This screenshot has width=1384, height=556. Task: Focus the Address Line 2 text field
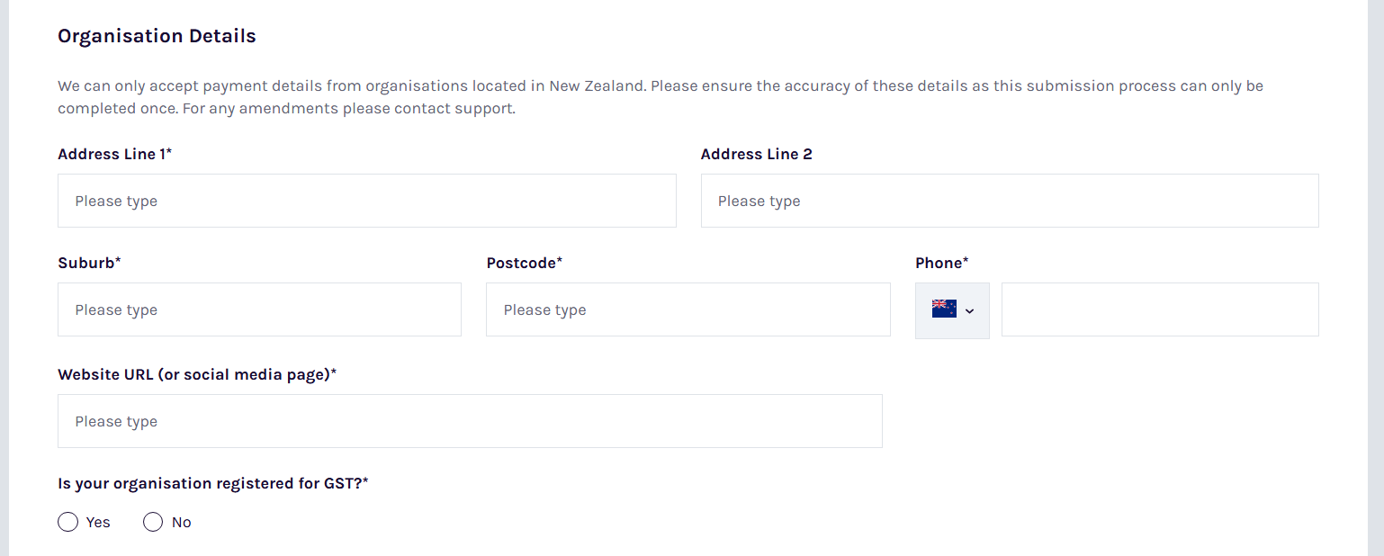pos(1010,201)
